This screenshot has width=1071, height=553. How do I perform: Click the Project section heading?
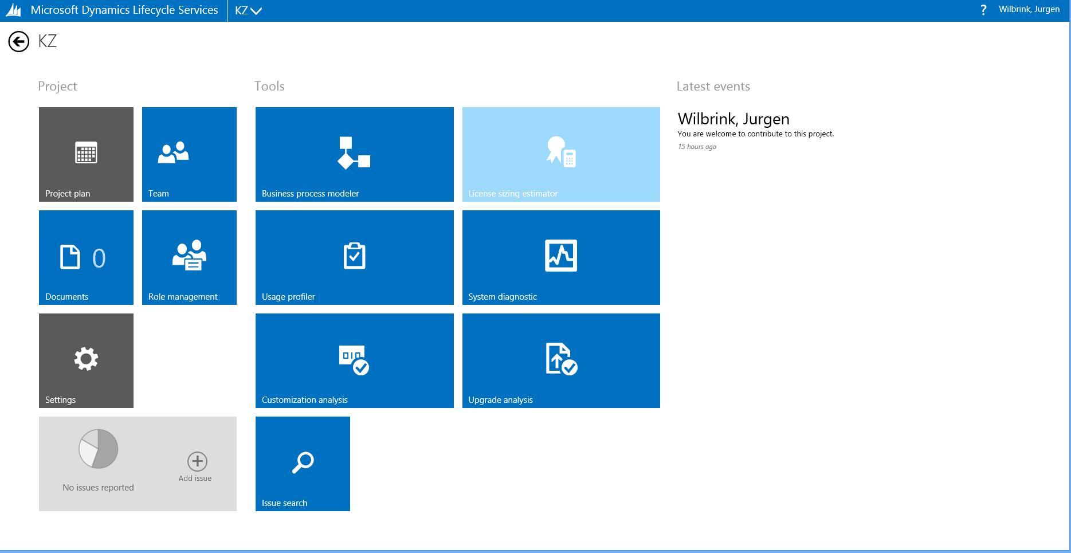click(x=57, y=86)
